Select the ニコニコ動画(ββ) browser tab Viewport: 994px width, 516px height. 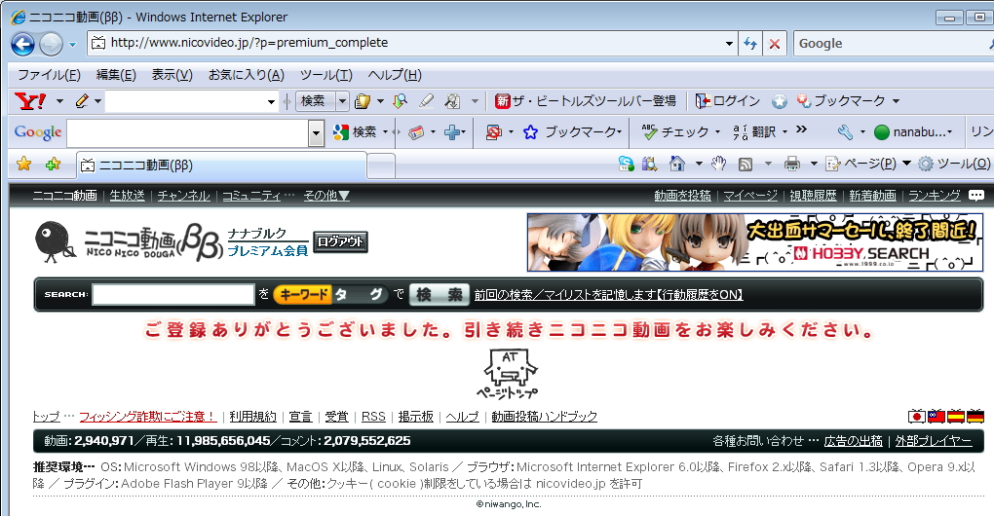221,166
